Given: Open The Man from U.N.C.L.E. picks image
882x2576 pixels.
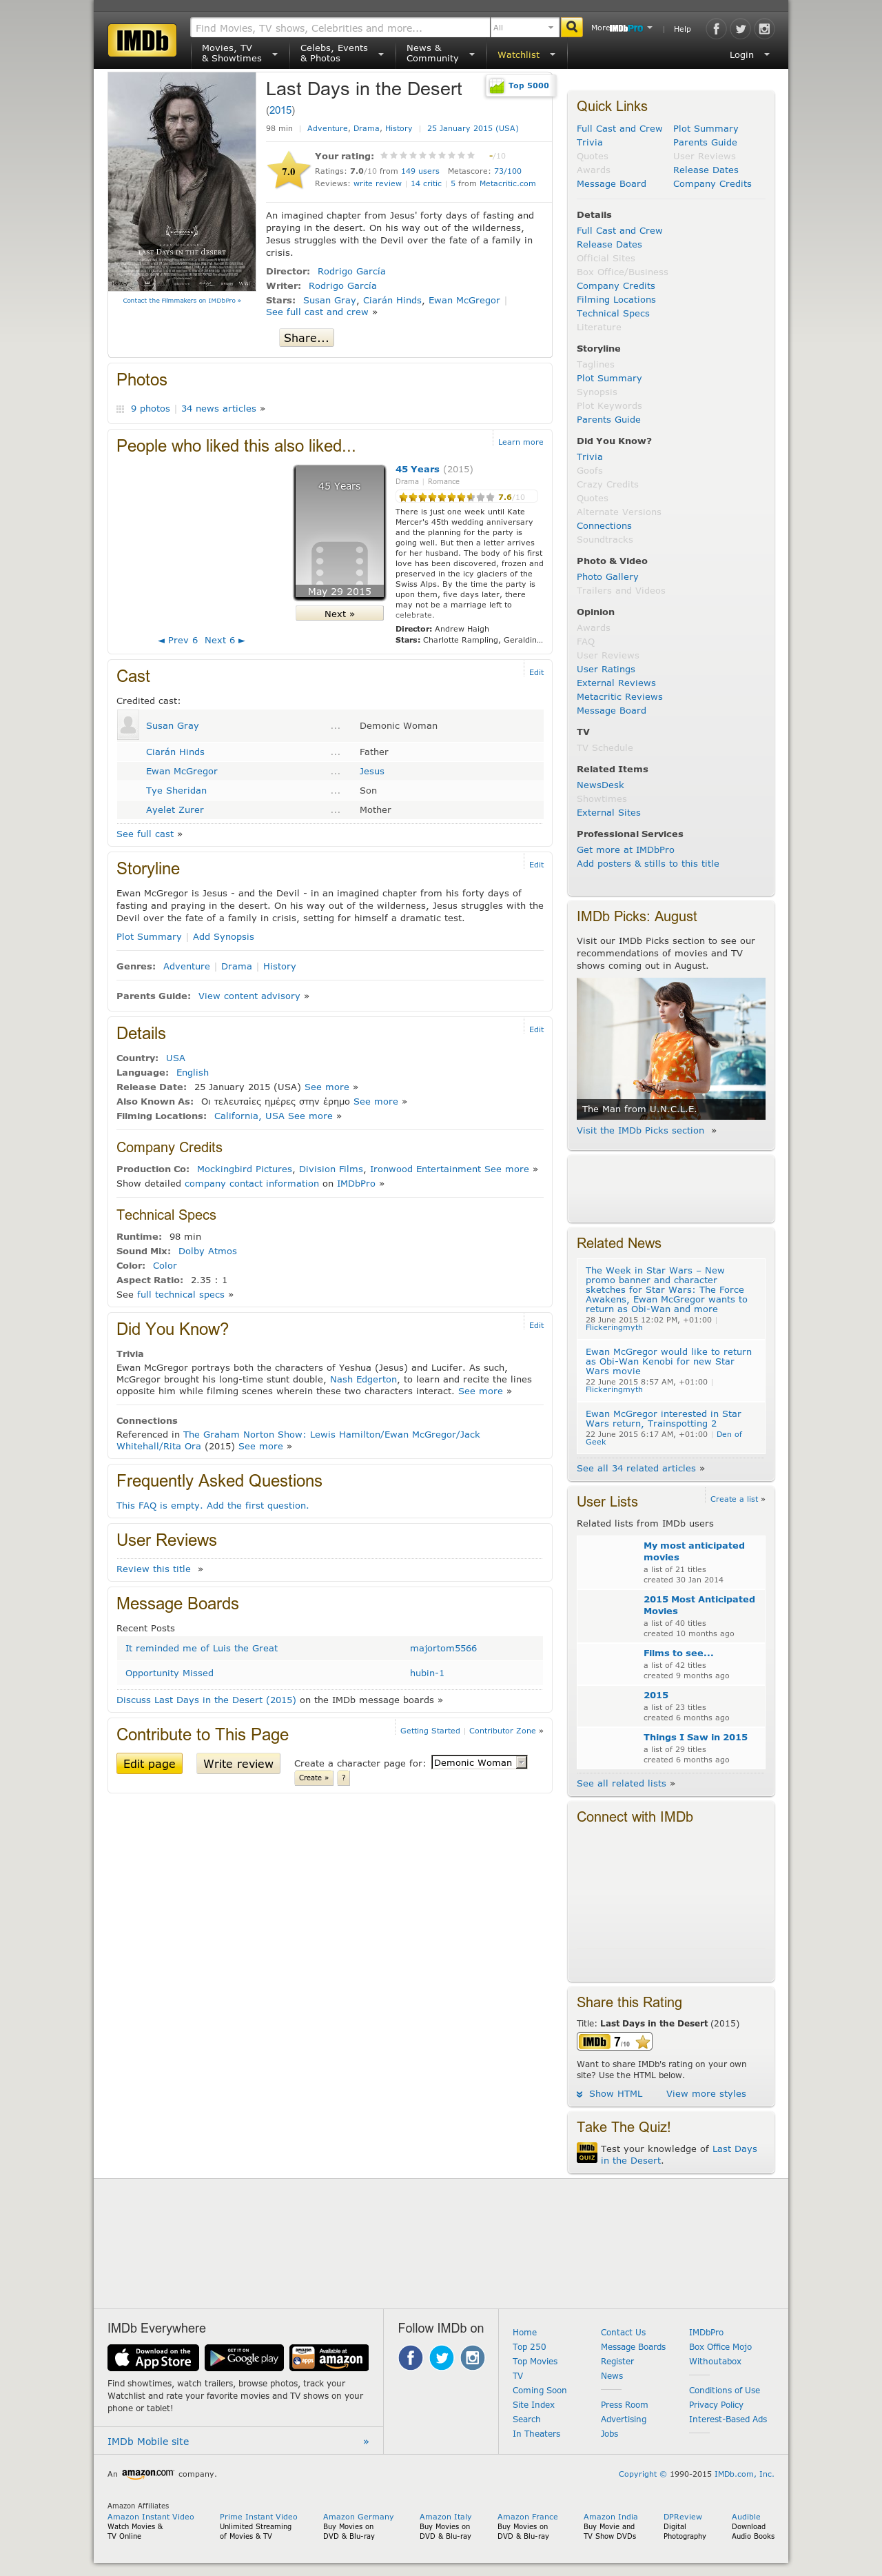Looking at the screenshot, I should click(670, 1048).
